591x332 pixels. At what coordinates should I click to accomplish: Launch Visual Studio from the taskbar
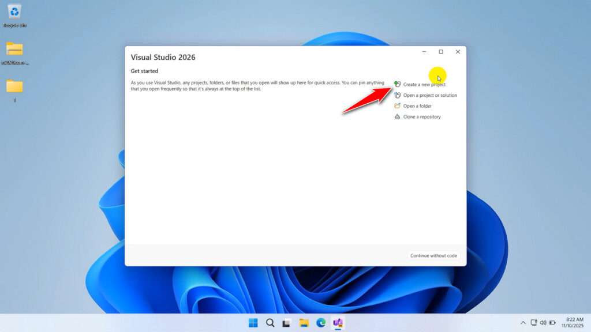pos(338,323)
